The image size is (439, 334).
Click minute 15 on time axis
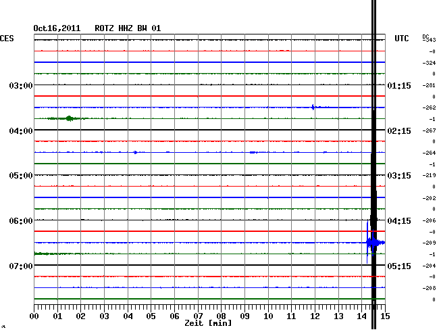(x=385, y=316)
